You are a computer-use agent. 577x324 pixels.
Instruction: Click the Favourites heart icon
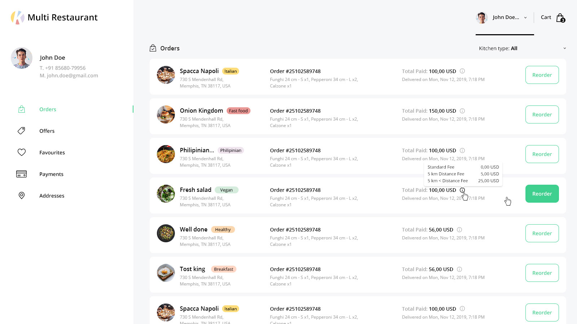pyautogui.click(x=22, y=152)
